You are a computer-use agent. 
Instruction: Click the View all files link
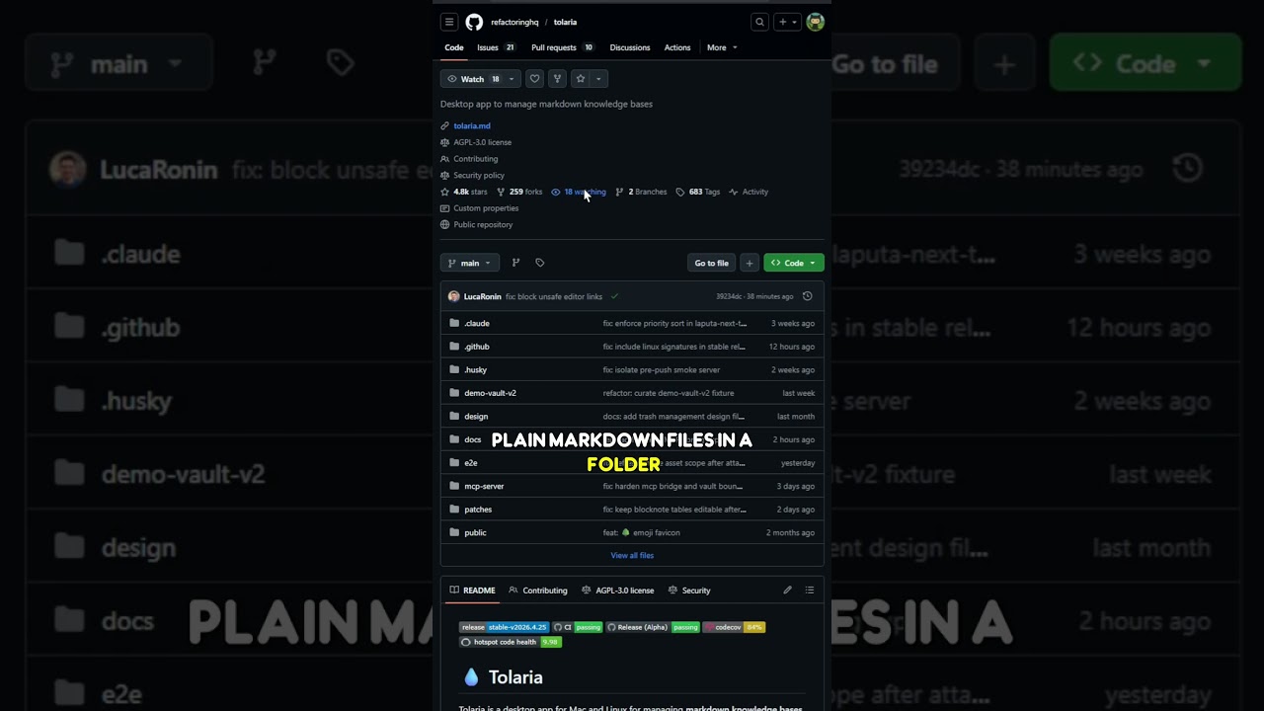pyautogui.click(x=632, y=556)
